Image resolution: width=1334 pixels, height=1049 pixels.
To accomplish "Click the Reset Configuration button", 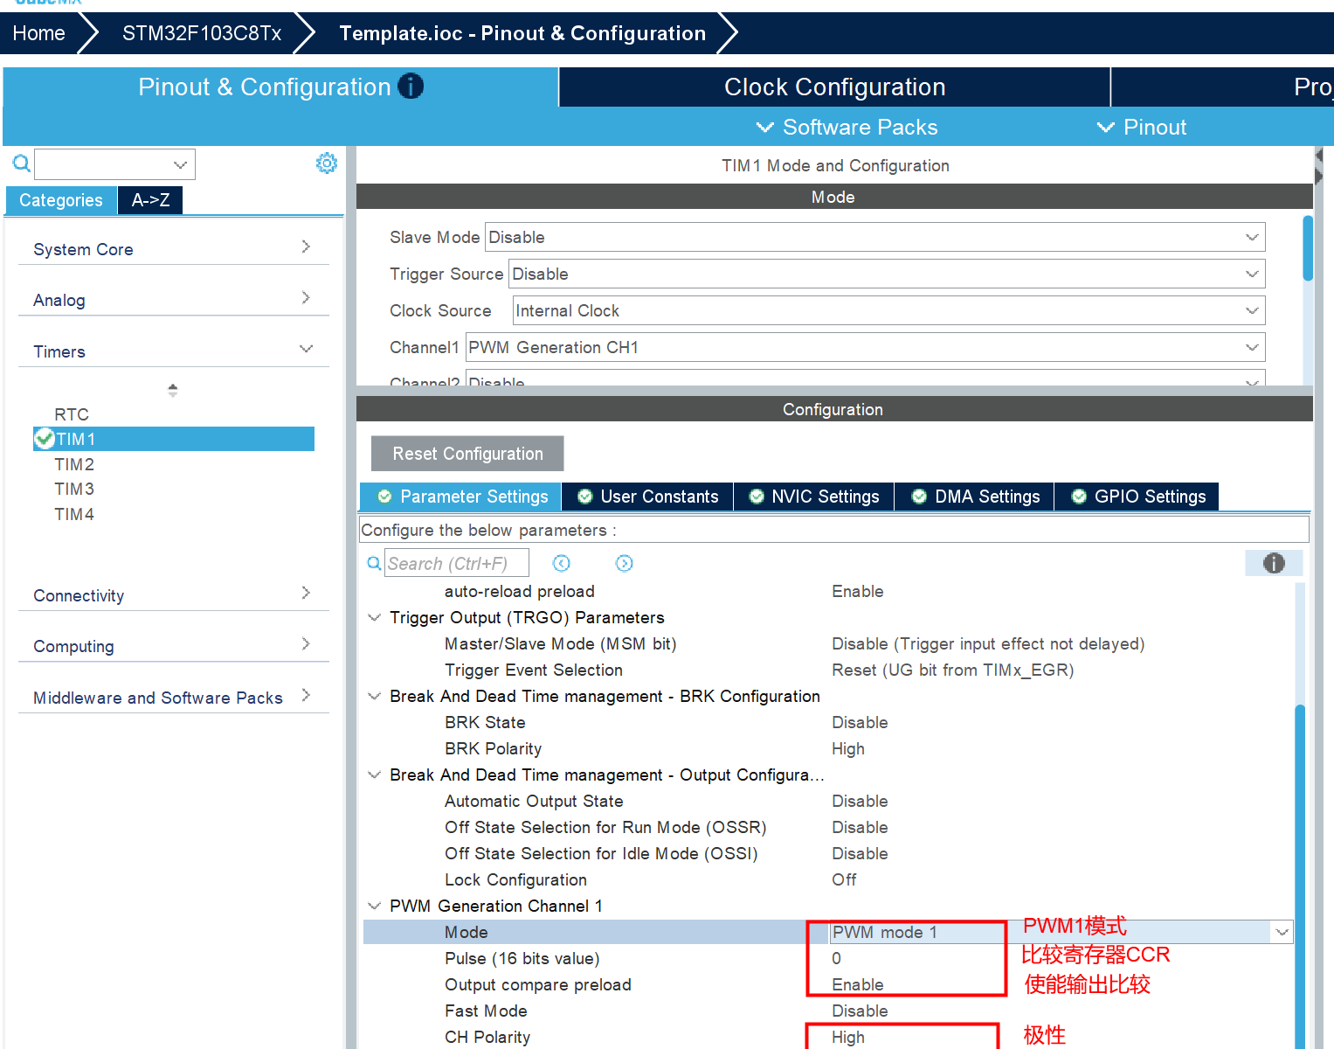I will coord(467,454).
